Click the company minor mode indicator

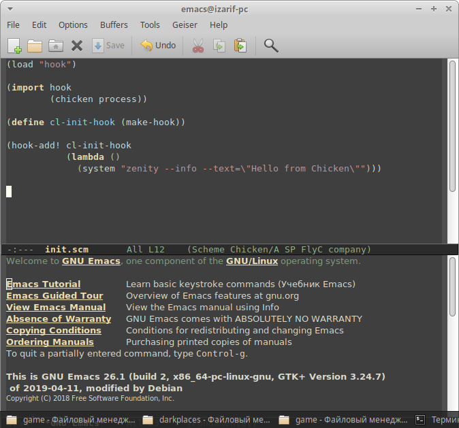347,250
